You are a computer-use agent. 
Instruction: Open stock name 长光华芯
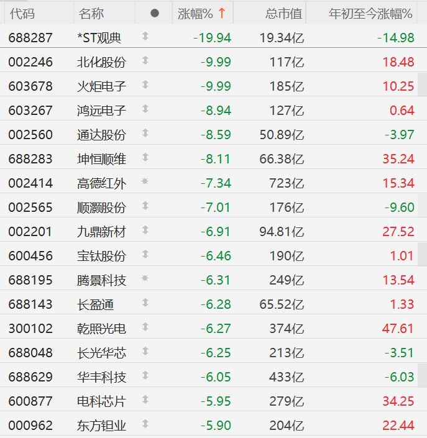click(x=102, y=353)
